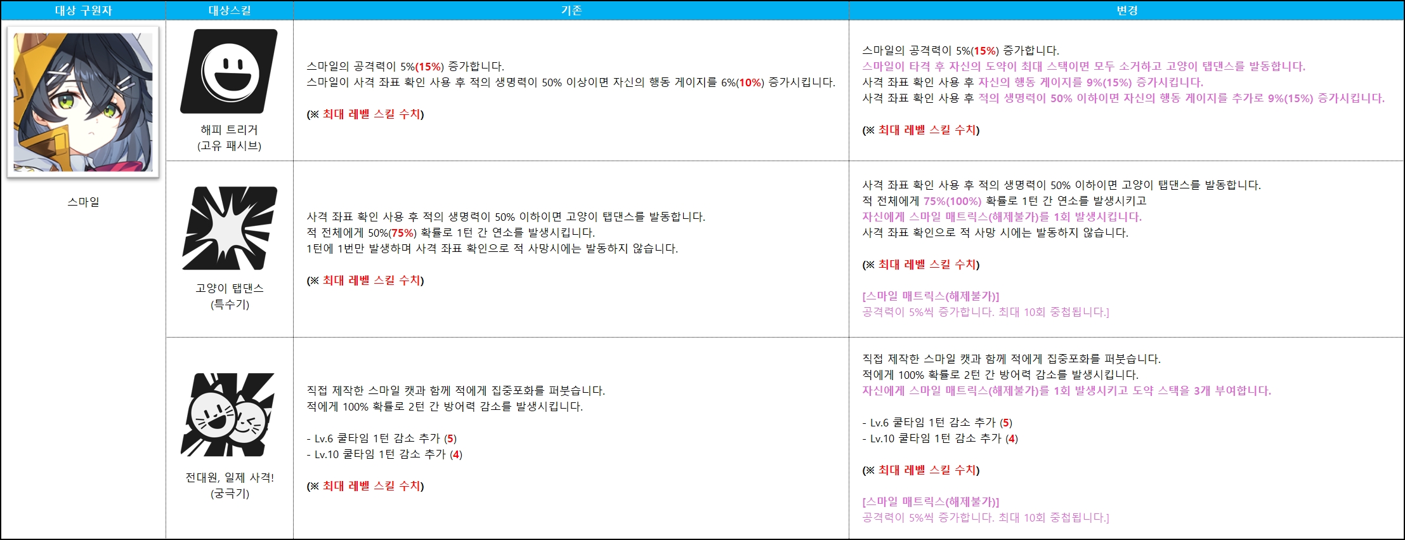Click line 1턴에 1번만 발생하며 사격 좌표
The width and height of the screenshot is (1405, 540).
492,249
